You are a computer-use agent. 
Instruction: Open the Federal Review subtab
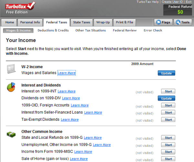click(x=125, y=30)
